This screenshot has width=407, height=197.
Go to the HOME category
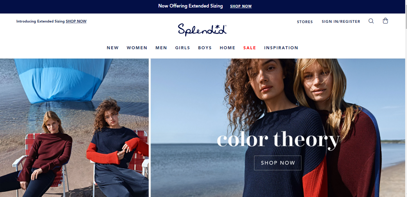227,48
